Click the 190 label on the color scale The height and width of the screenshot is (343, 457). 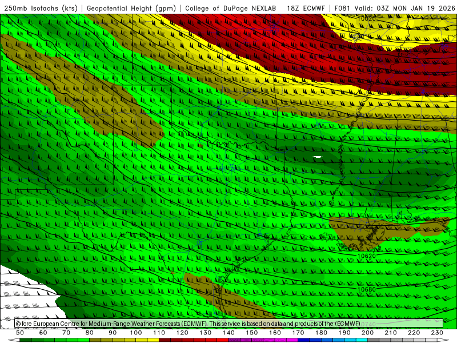(x=344, y=333)
